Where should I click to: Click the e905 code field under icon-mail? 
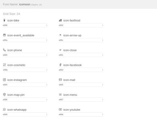(80, 85)
